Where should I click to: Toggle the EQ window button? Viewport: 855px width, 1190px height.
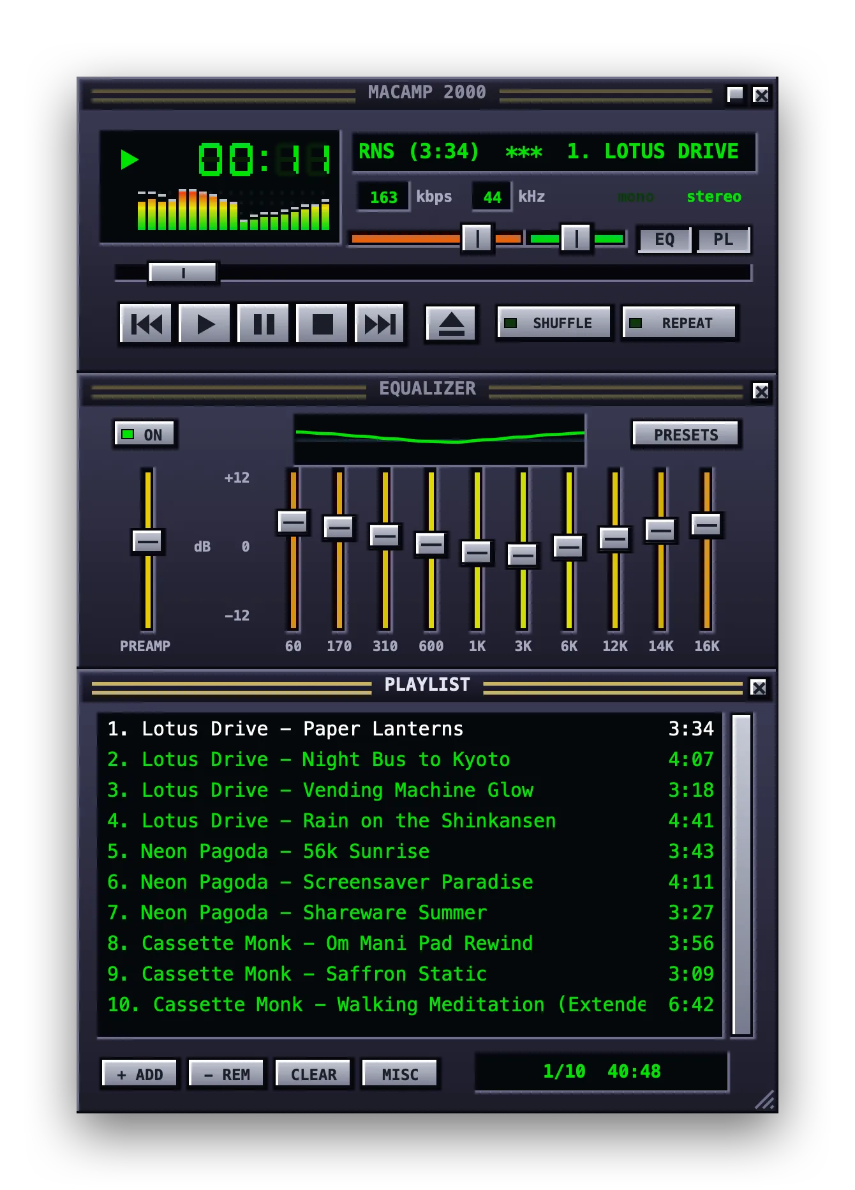pos(664,240)
